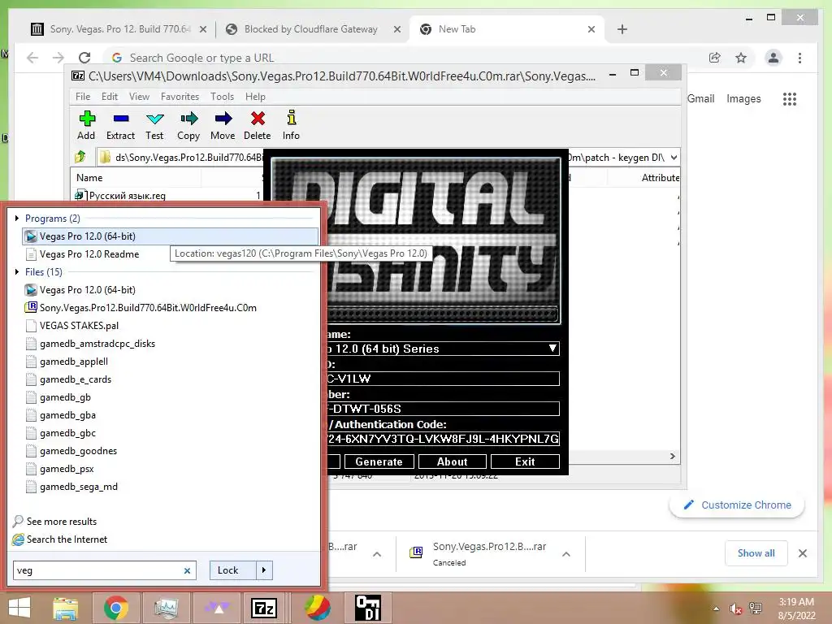Open the arrow menu next to Lock
The width and height of the screenshot is (832, 624).
264,570
